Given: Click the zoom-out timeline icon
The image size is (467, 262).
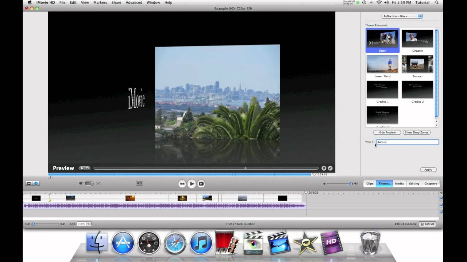Looking at the screenshot, I should (28, 224).
